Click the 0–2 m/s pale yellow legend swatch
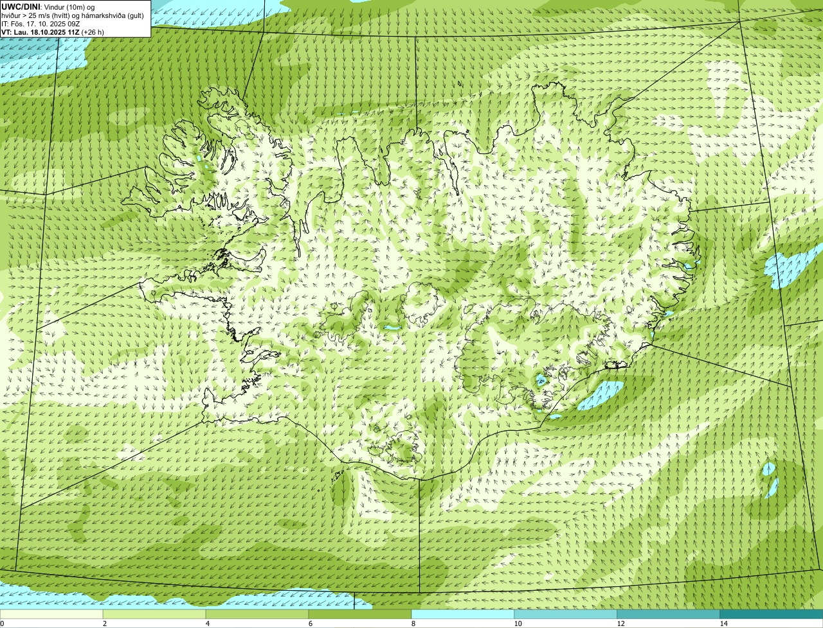 pyautogui.click(x=51, y=614)
